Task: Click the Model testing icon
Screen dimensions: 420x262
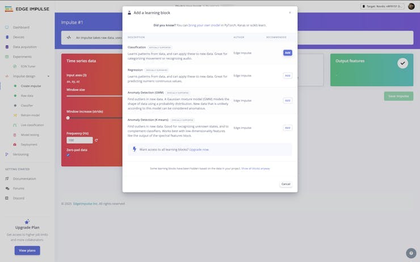Action: [15, 135]
